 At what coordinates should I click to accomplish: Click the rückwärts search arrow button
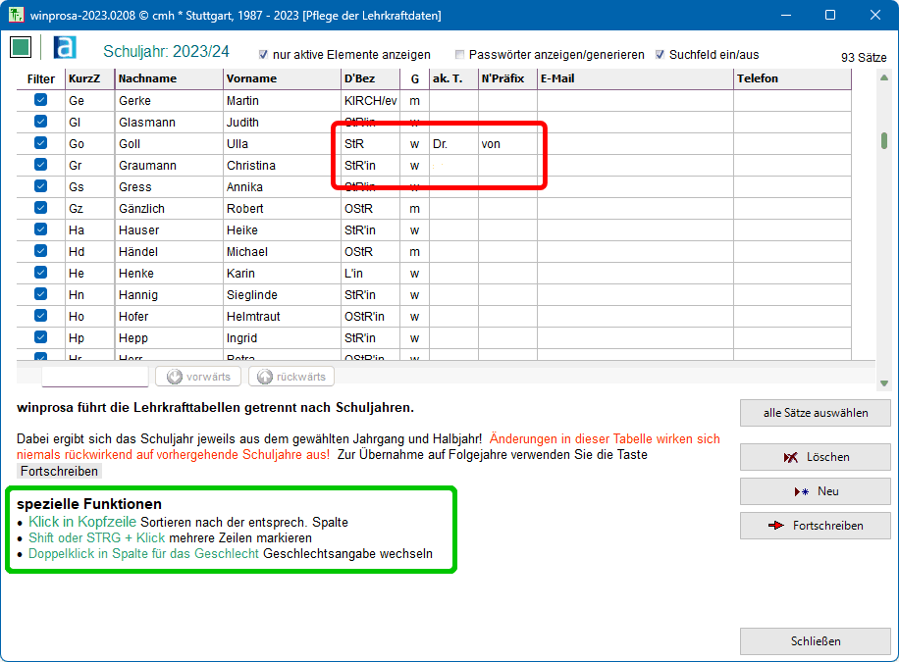click(291, 377)
